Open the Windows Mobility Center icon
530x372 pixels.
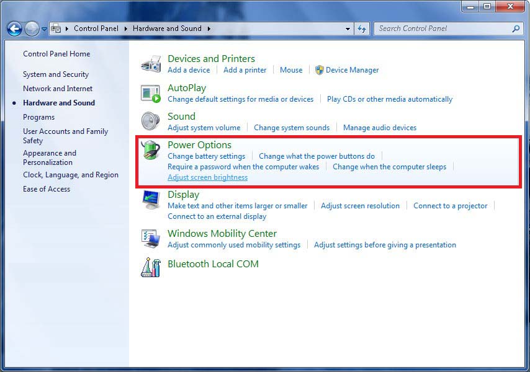tap(150, 239)
